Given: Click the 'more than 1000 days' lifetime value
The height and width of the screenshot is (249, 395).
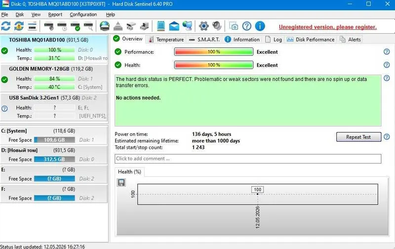Looking at the screenshot, I should 216,141.
